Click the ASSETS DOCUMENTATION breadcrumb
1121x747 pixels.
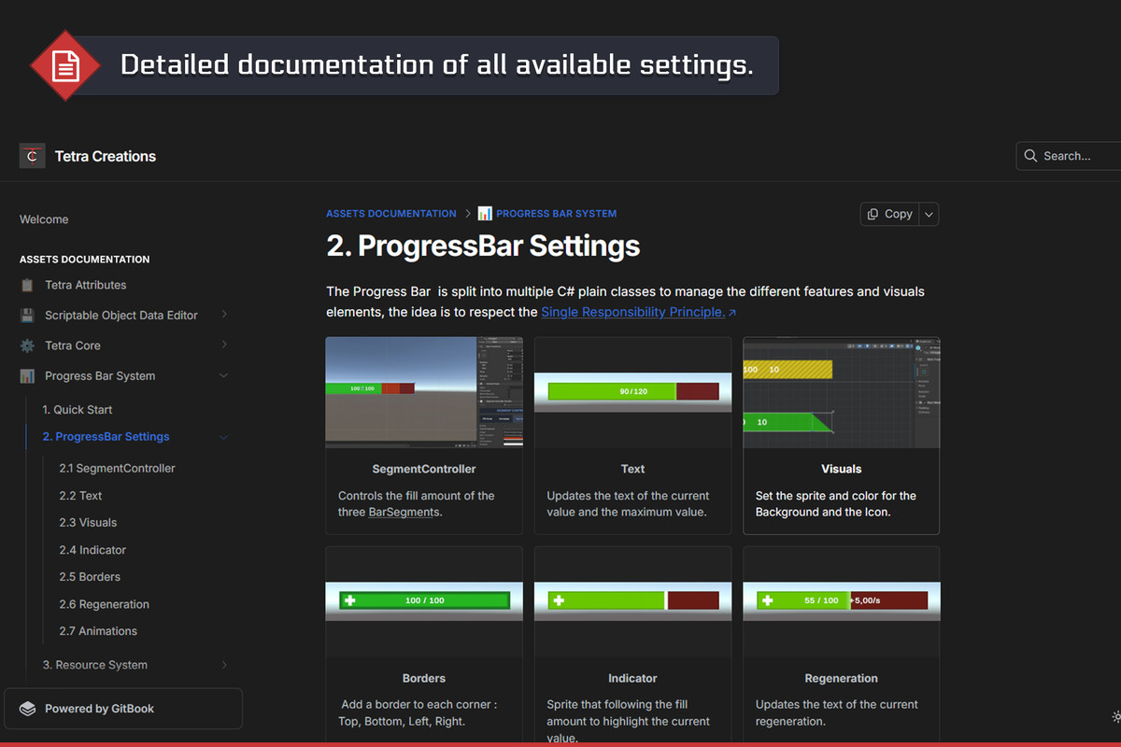tap(390, 214)
